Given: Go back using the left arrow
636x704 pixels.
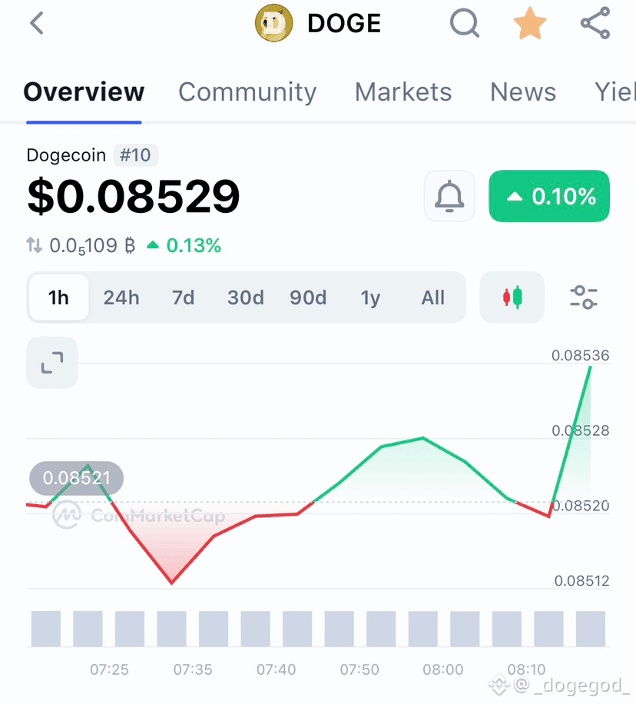Looking at the screenshot, I should point(37,23).
